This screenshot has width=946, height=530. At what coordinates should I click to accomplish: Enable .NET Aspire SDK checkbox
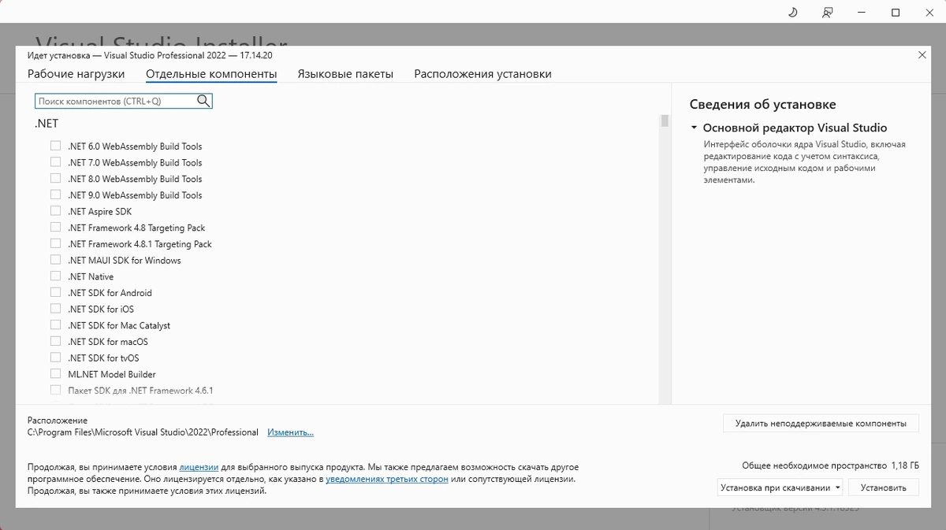[x=55, y=211]
